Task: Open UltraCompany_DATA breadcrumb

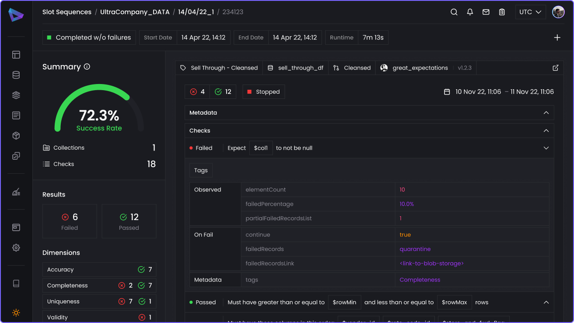Action: click(x=135, y=12)
